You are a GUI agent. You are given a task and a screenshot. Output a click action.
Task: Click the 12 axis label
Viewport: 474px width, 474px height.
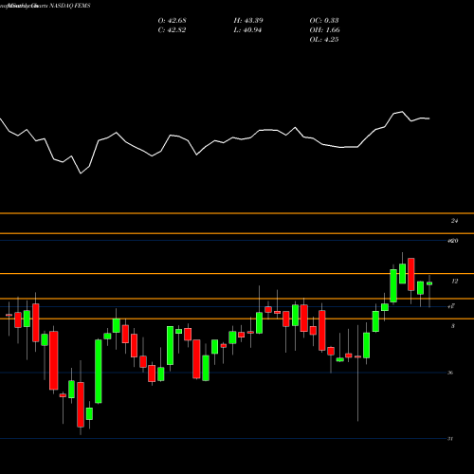pos(454,281)
